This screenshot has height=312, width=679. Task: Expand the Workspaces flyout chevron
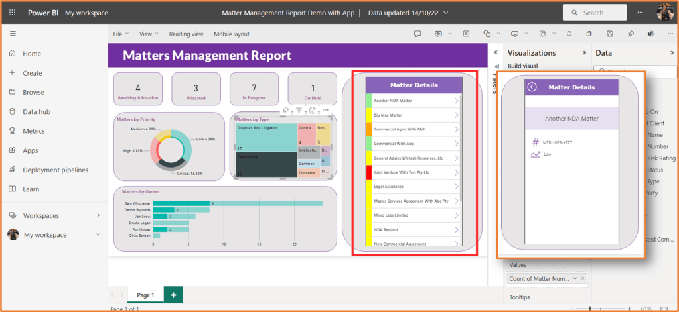point(98,215)
